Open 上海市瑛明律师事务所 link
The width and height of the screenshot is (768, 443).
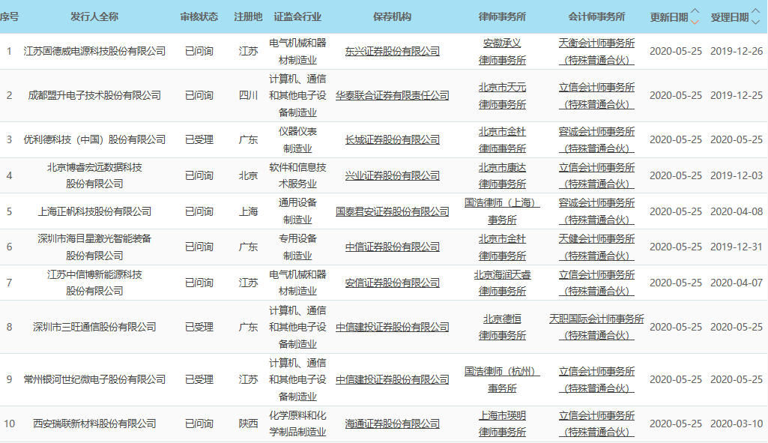coord(502,424)
